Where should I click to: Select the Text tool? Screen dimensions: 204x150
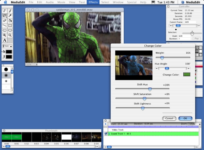pos(4,40)
